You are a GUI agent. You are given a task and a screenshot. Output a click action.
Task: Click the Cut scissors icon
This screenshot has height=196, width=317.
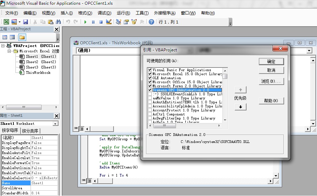(35, 22)
